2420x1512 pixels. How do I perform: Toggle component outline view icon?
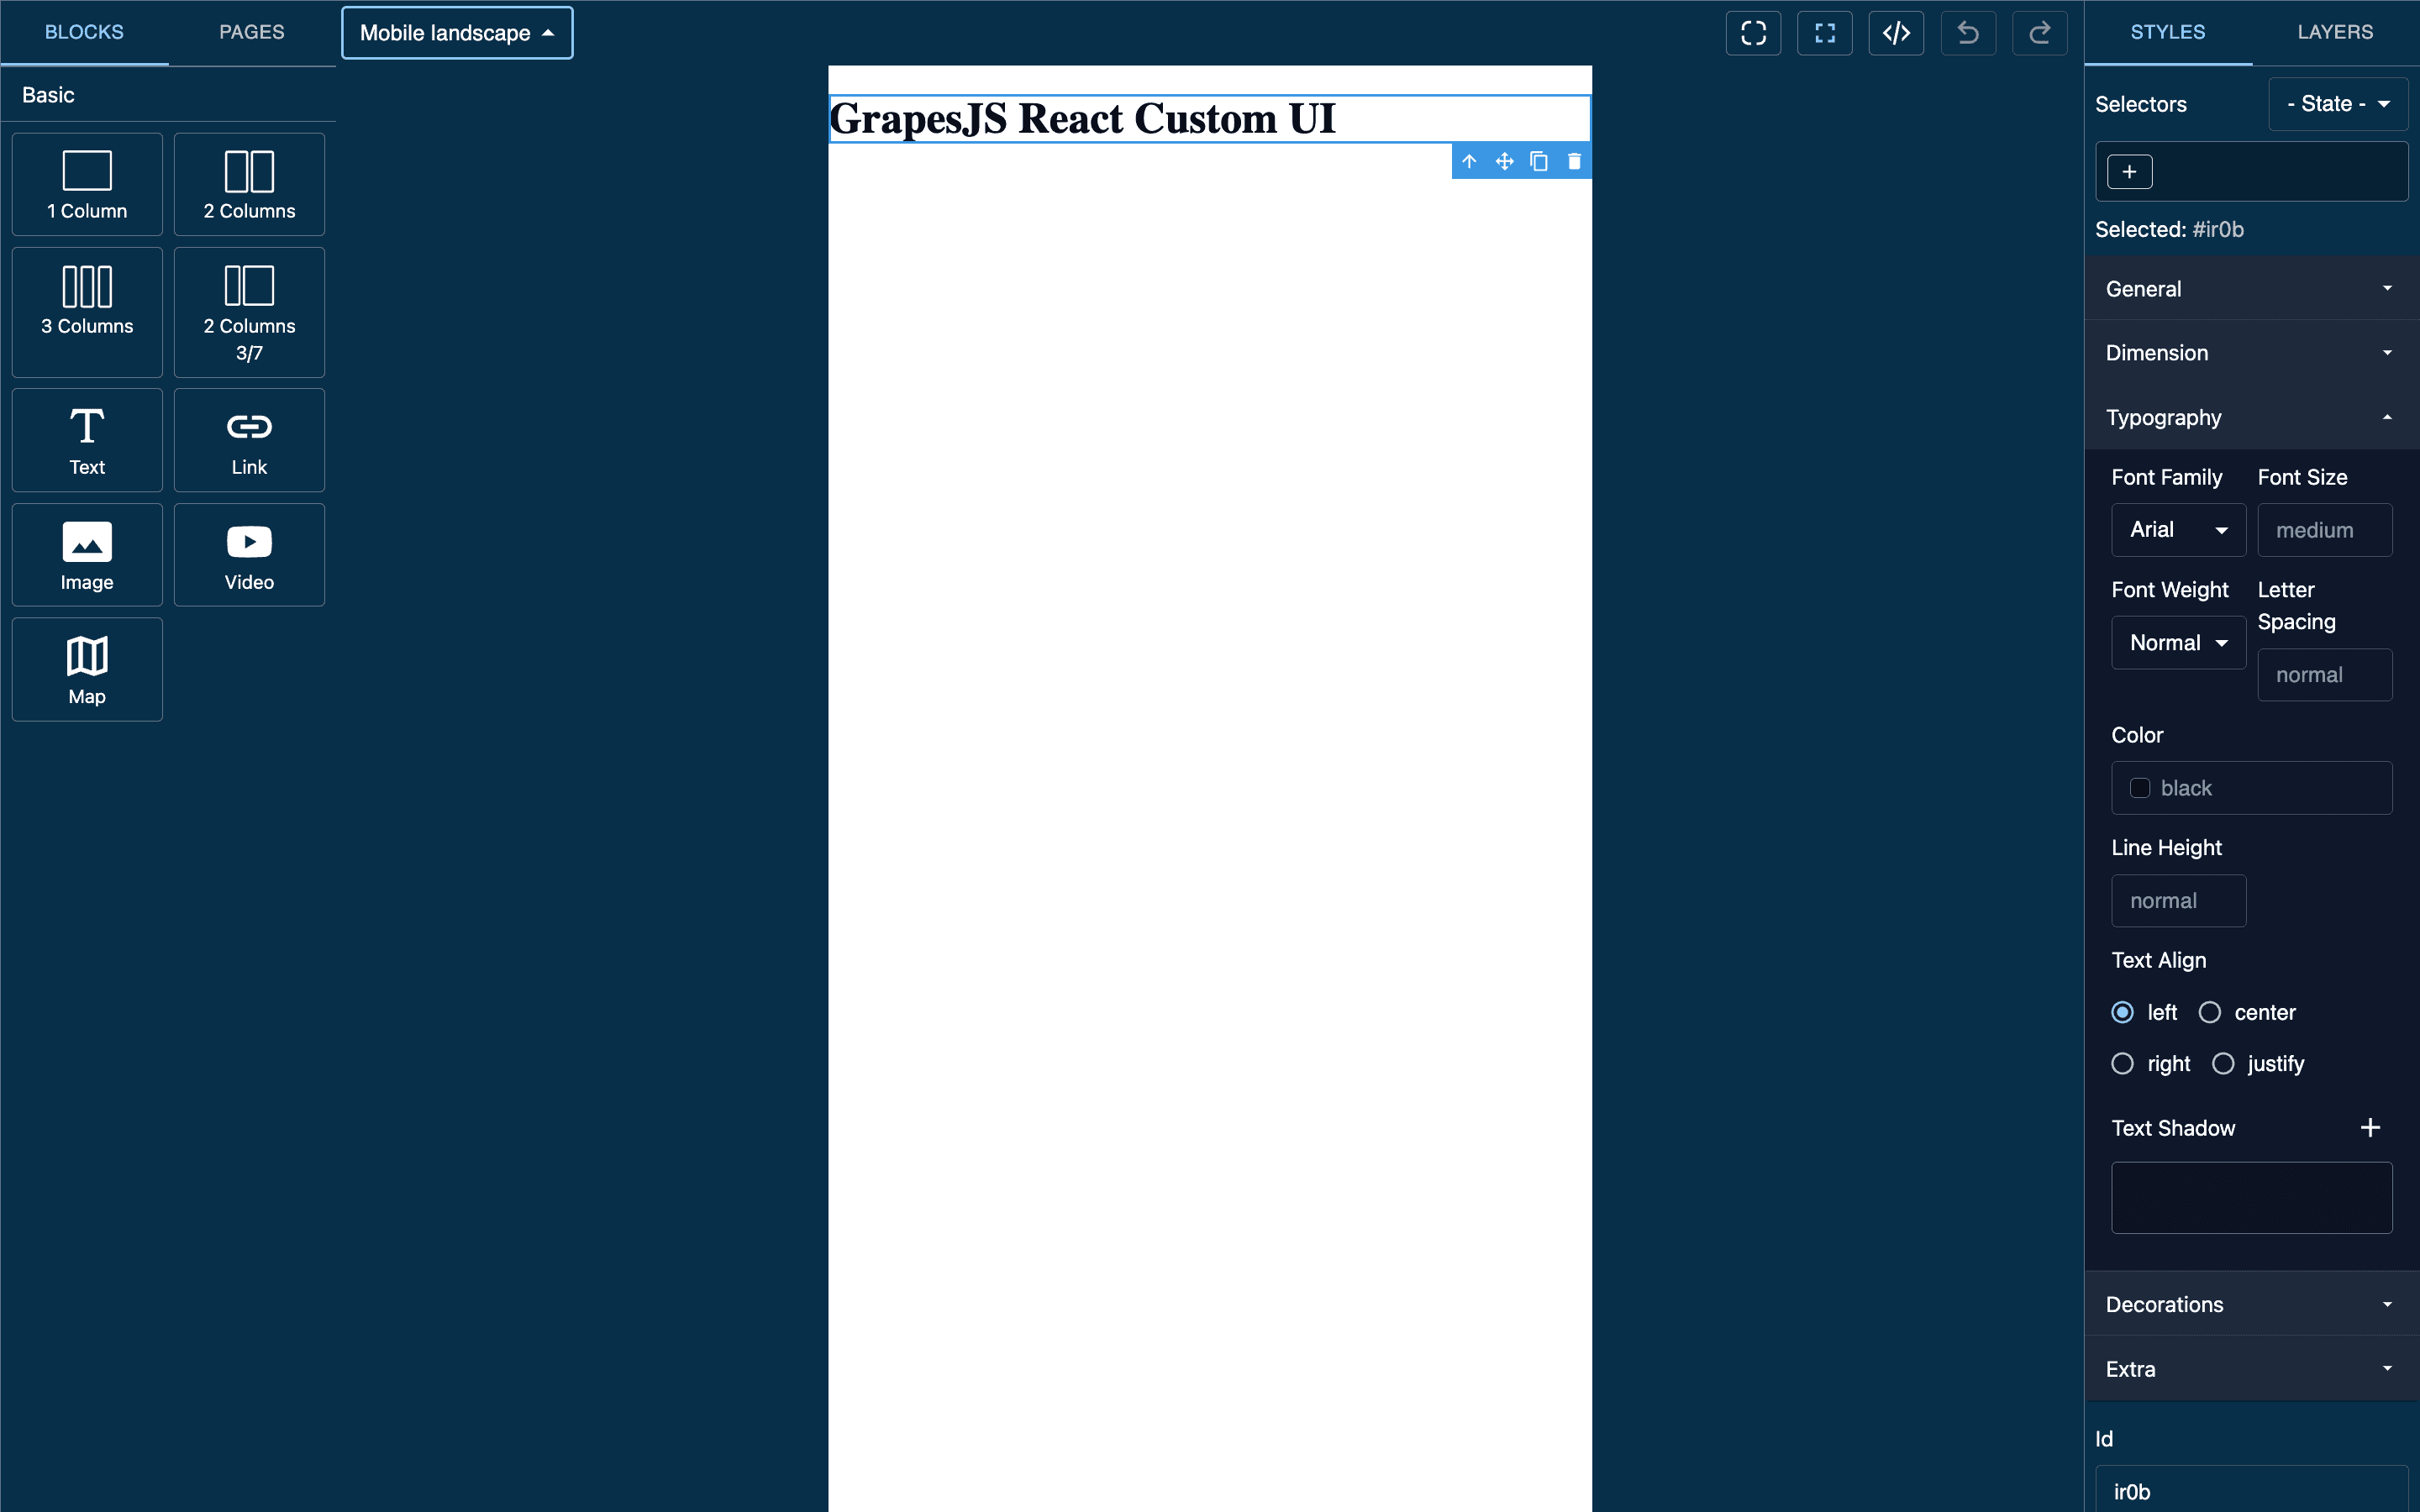point(1753,33)
